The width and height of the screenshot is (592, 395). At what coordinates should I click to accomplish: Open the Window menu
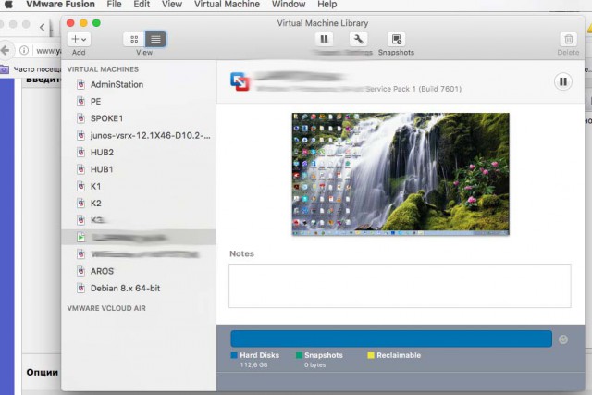point(289,5)
